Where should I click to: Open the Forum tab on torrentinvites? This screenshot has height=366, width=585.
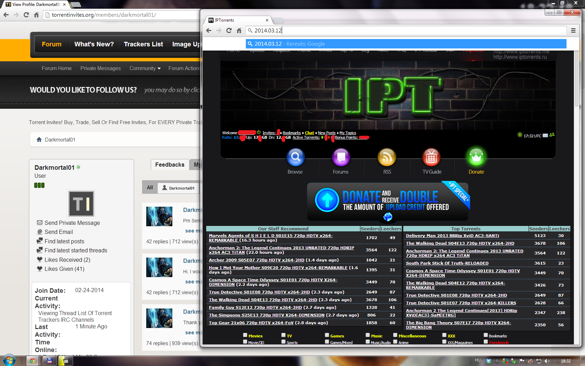pos(52,44)
